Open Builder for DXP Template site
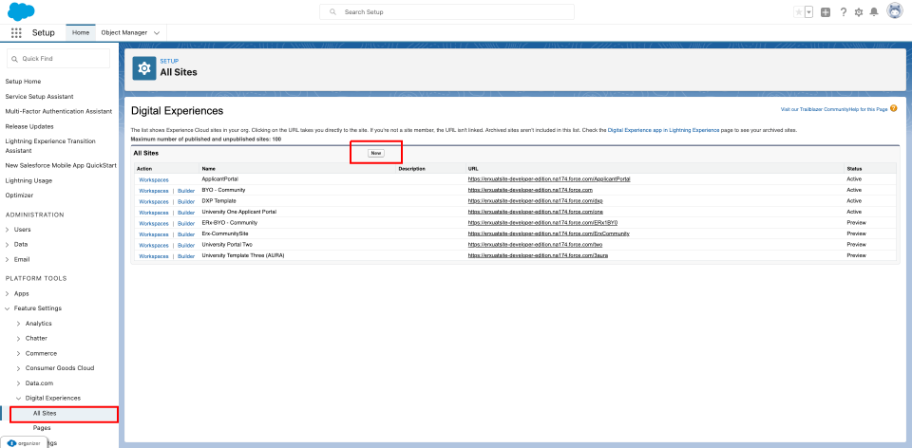This screenshot has height=448, width=912. tap(186, 201)
